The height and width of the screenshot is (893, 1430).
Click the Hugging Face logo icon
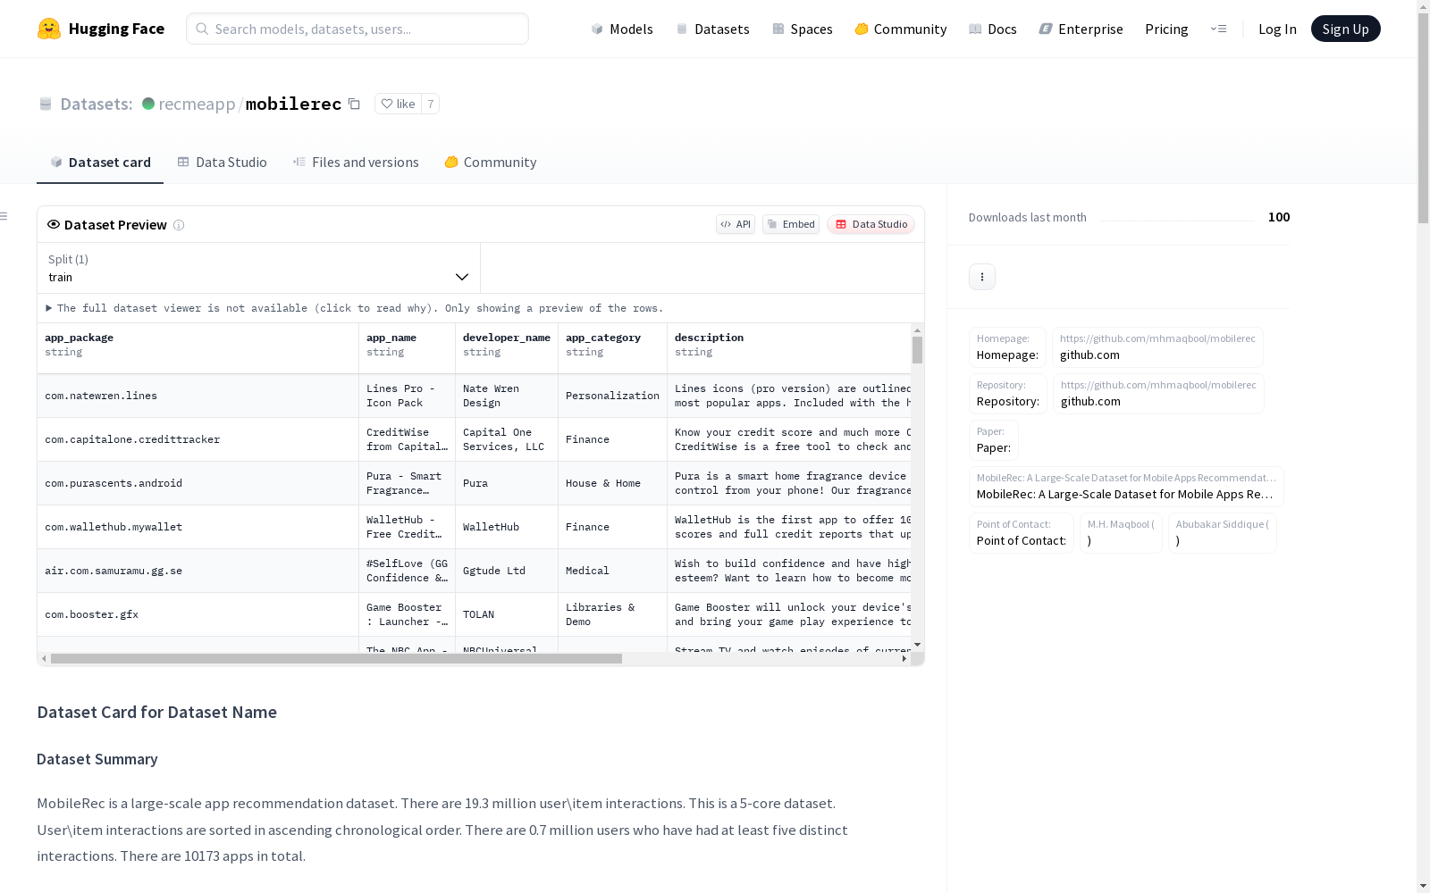(49, 29)
